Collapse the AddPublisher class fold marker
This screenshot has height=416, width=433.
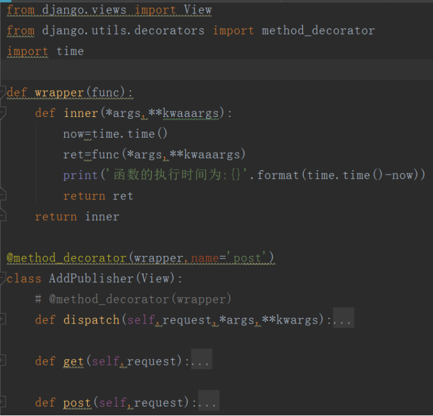3,278
